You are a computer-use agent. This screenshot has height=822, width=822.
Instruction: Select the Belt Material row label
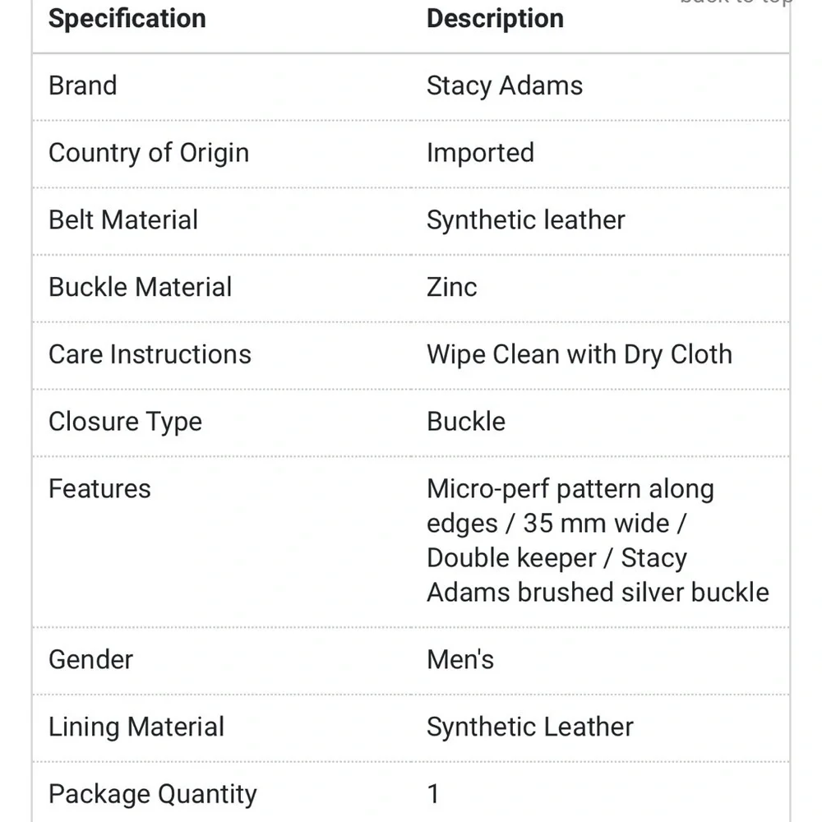(123, 219)
